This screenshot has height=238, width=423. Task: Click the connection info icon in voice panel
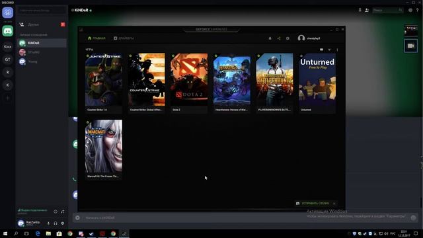(x=56, y=212)
